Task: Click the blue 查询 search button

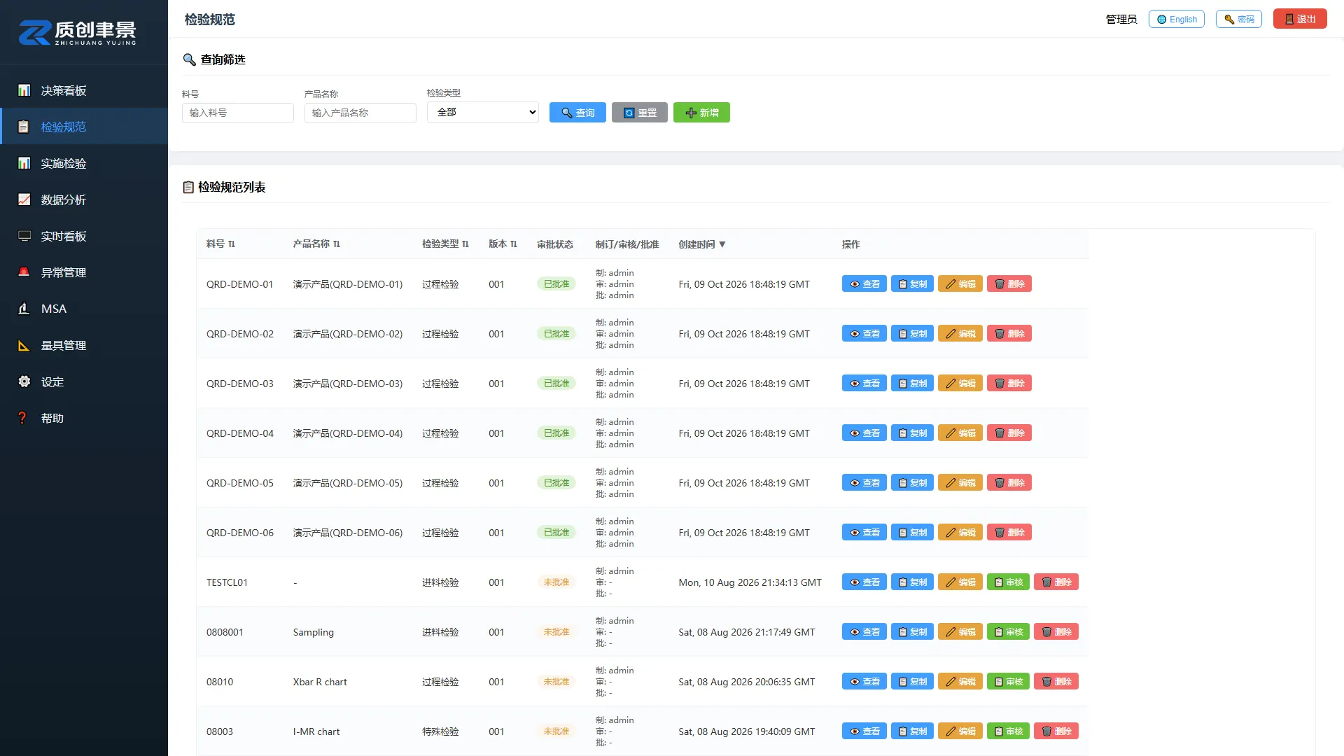Action: (x=577, y=113)
